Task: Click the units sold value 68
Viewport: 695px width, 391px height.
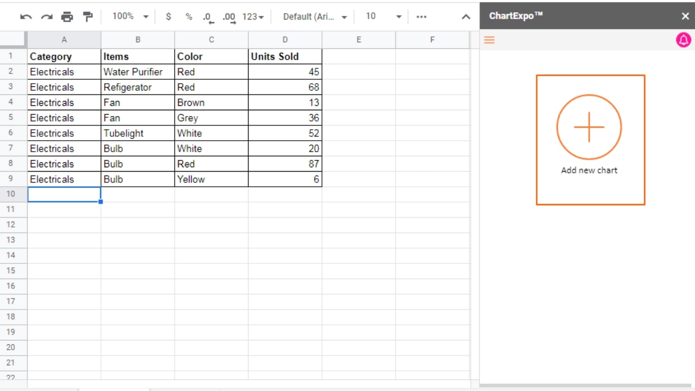Action: click(x=285, y=87)
